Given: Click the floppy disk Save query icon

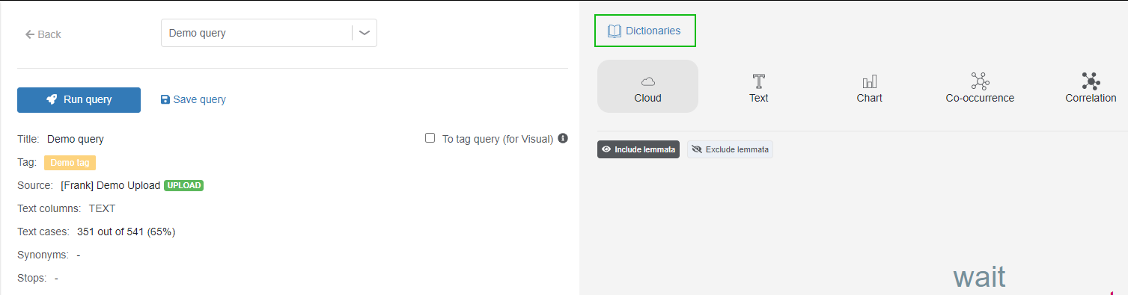Looking at the screenshot, I should pos(165,99).
